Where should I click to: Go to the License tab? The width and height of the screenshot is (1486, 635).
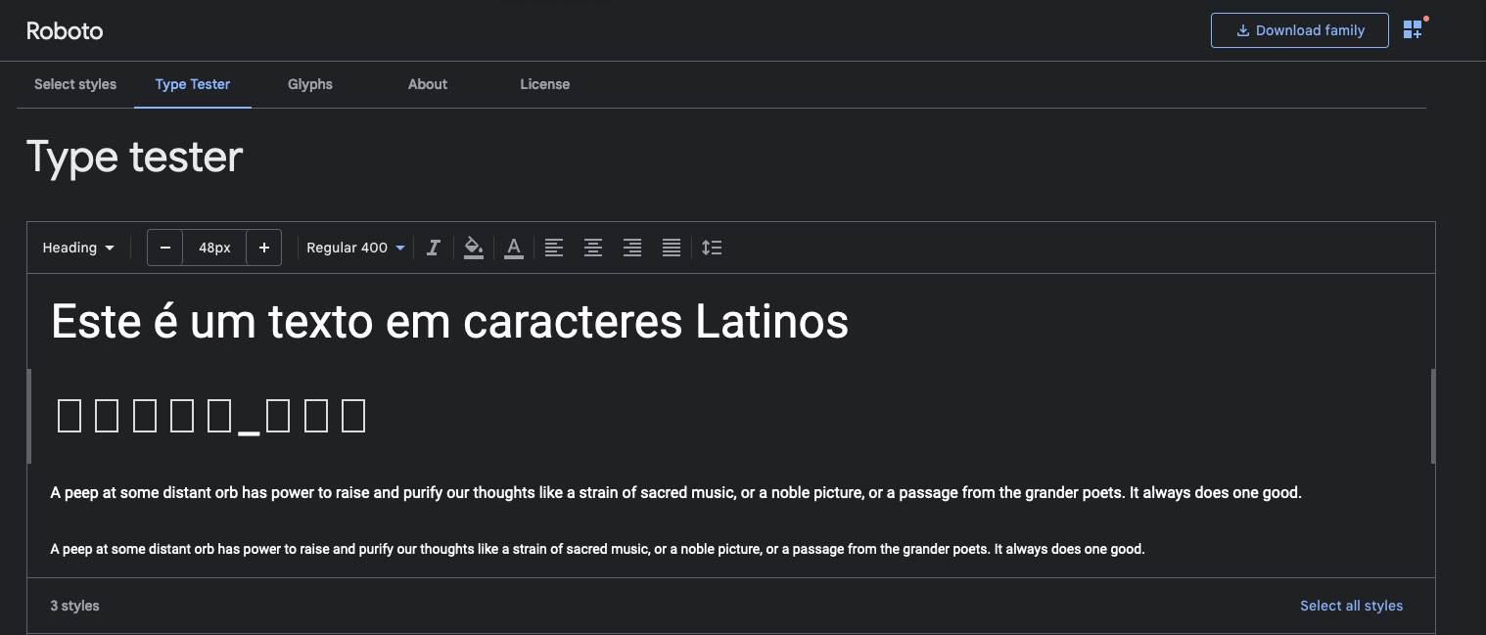pyautogui.click(x=544, y=84)
